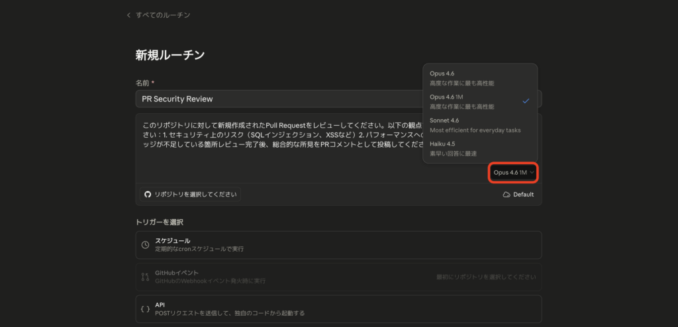Select Sonnet 4.6 model option

point(481,125)
